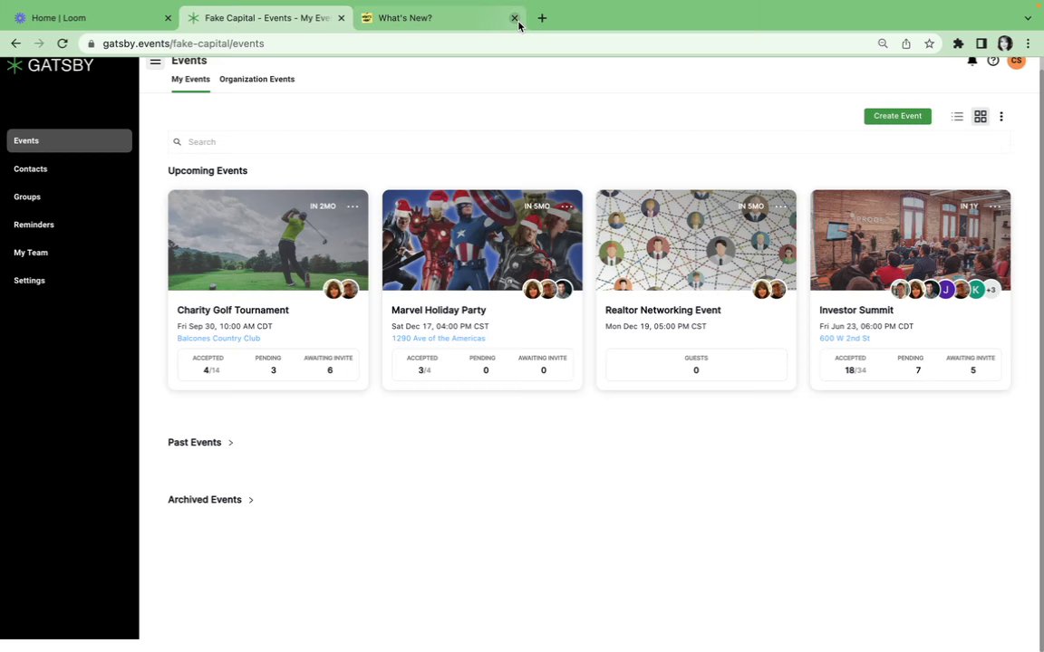Click the browser forward arrow
Image resolution: width=1044 pixels, height=652 pixels.
pos(39,43)
